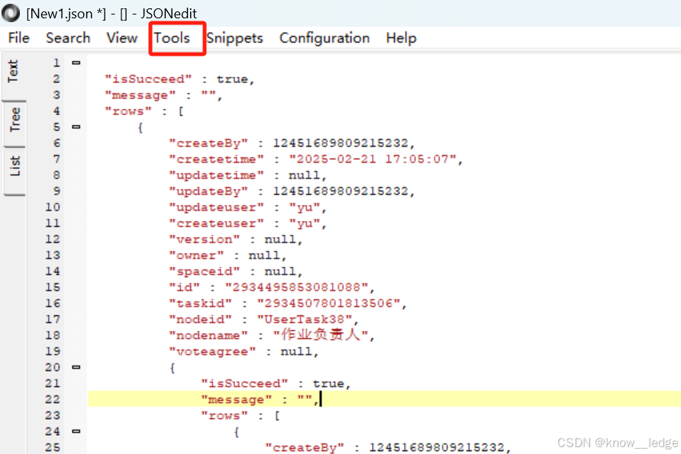Click the "rows" key on line 4

point(128,111)
